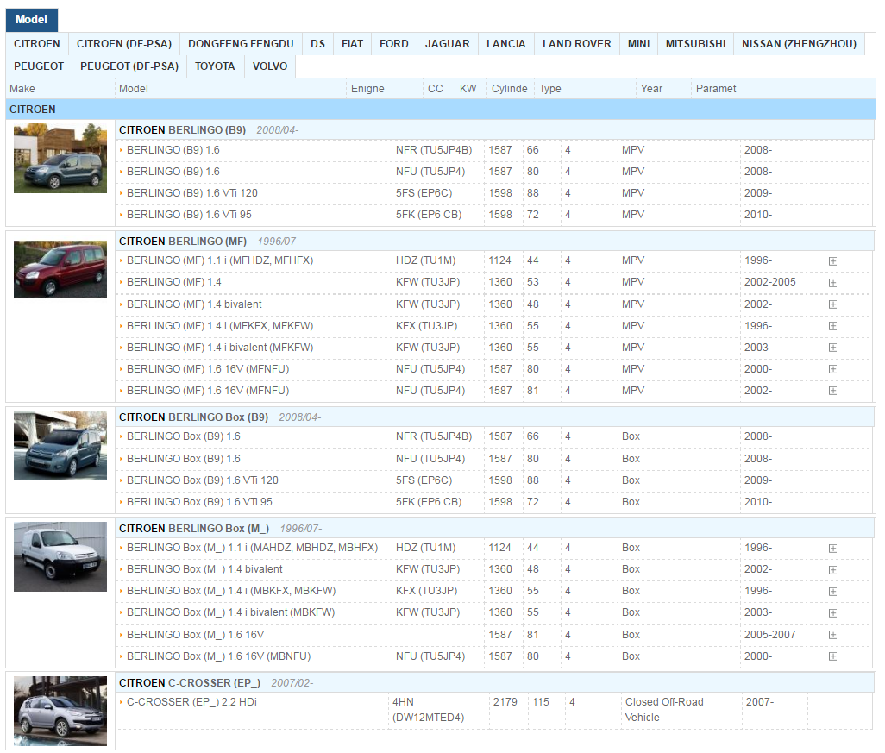This screenshot has width=885, height=753.
Task: Click the BERLINGO Box (B9) thumbnail
Action: pos(60,445)
